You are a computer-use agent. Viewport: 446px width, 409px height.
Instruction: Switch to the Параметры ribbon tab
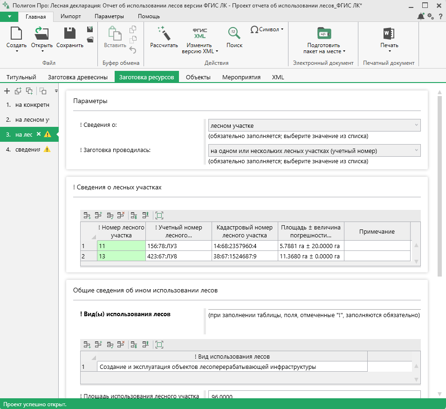click(x=109, y=16)
